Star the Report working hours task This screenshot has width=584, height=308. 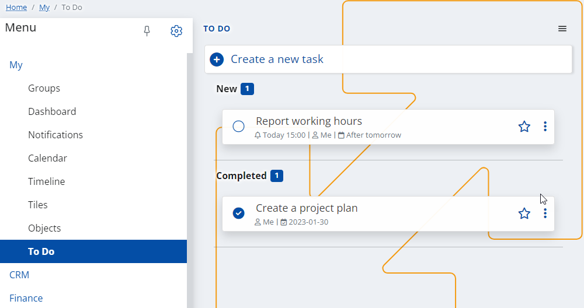[x=524, y=127]
